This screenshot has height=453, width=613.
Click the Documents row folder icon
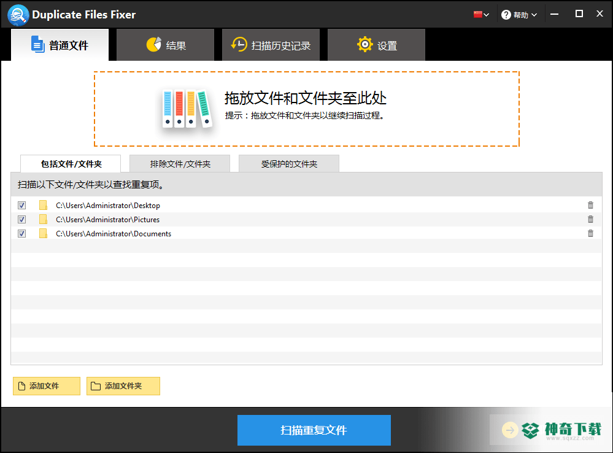tap(43, 233)
